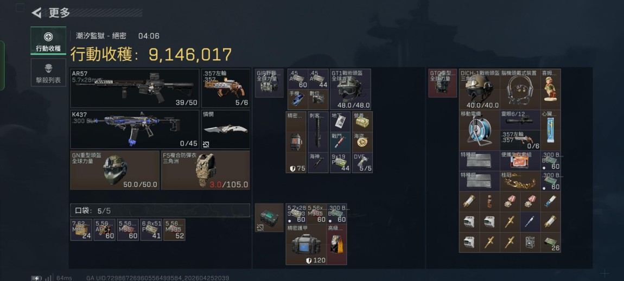Inspect the FS複合防彈衣 armor vest

pyautogui.click(x=206, y=170)
